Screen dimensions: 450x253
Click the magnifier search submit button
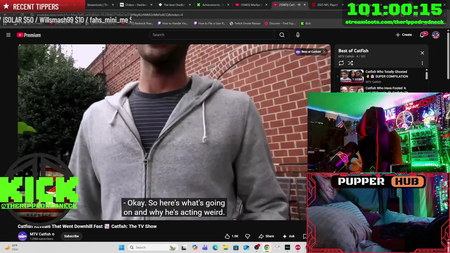click(x=282, y=35)
